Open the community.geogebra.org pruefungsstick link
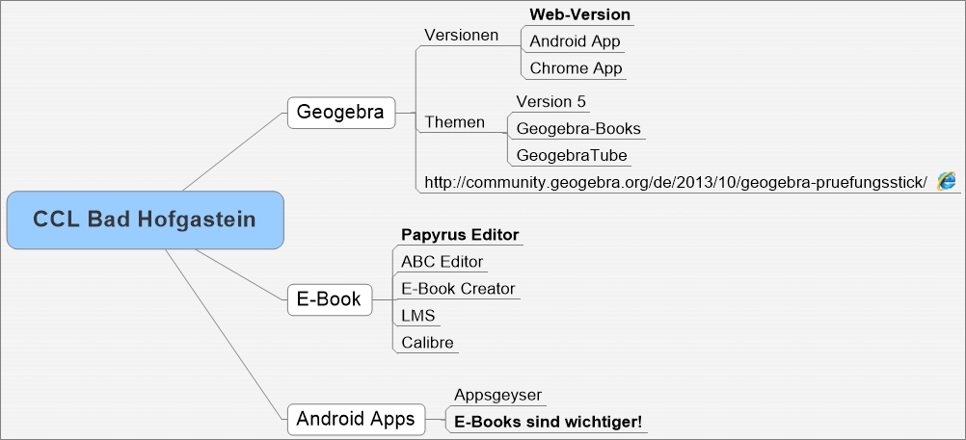 [x=676, y=182]
